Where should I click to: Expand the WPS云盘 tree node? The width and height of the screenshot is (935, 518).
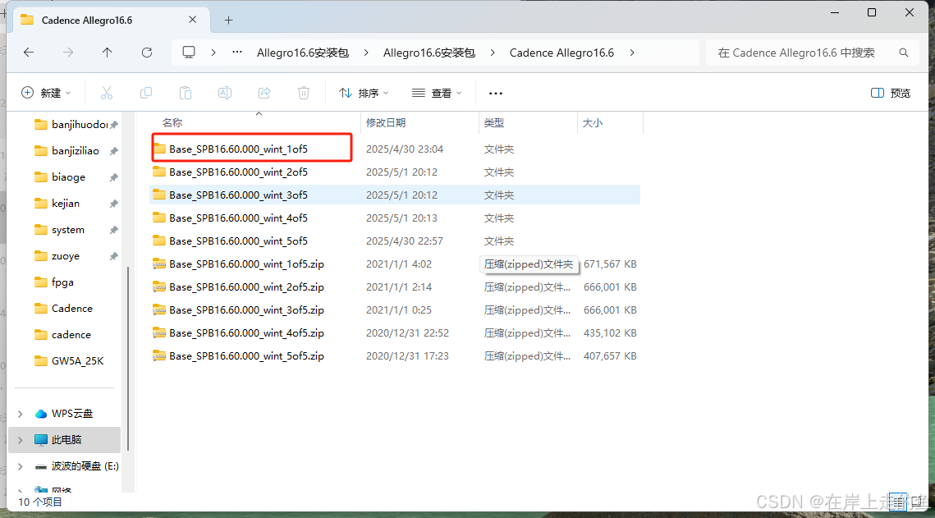point(21,414)
